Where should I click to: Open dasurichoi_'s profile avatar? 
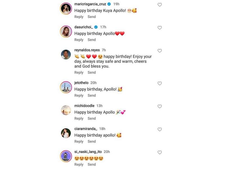click(66, 31)
